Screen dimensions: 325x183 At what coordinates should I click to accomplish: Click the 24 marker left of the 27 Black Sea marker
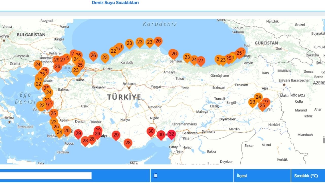click(x=194, y=60)
